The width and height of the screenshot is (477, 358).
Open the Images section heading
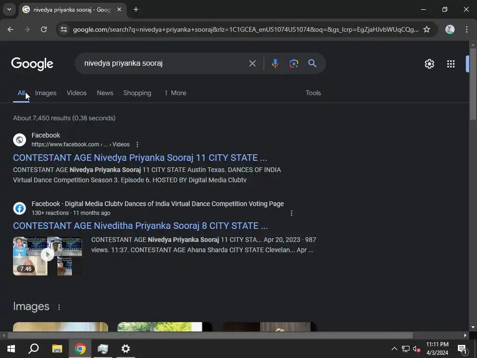point(31,306)
